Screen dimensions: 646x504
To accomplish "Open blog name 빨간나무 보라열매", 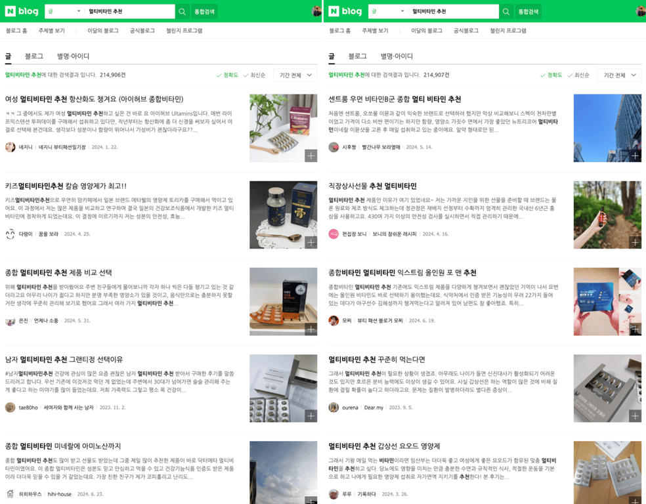I will [381, 147].
